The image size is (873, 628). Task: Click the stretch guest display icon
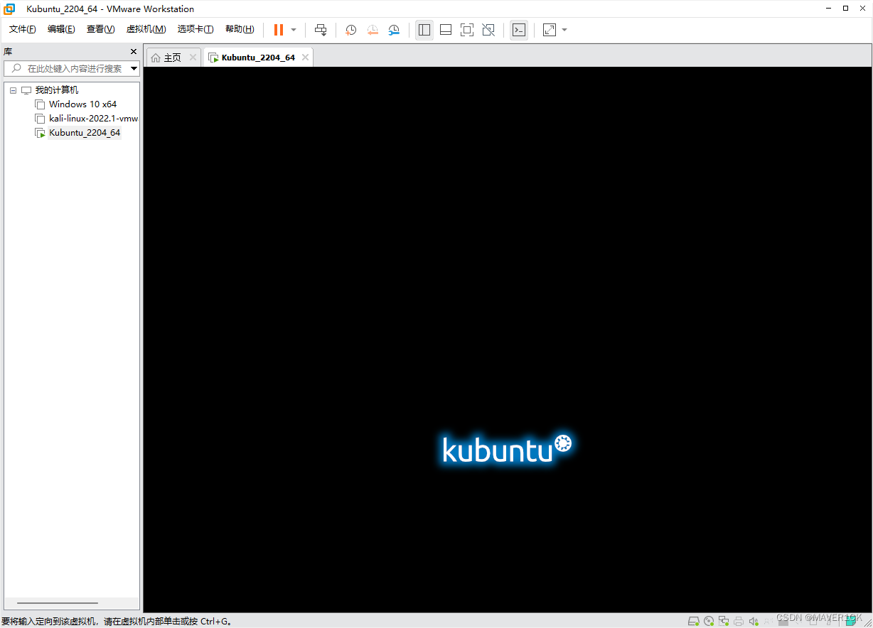pyautogui.click(x=550, y=30)
